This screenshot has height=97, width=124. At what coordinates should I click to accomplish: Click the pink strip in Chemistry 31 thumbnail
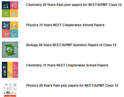(15, 70)
